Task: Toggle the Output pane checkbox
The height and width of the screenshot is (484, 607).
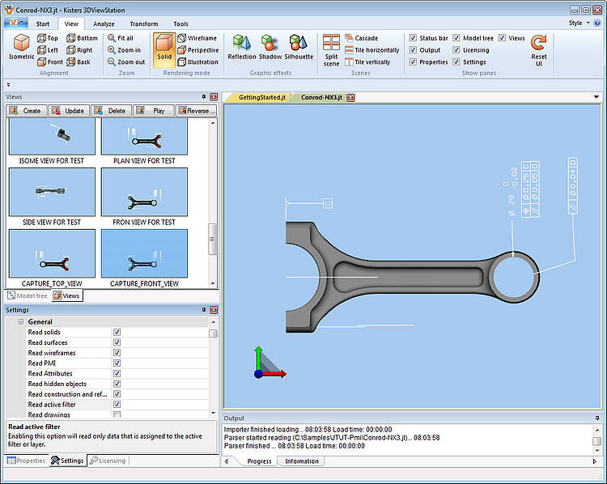Action: (x=413, y=50)
